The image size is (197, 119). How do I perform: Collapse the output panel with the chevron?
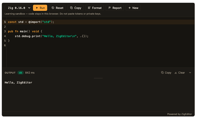click(190, 73)
